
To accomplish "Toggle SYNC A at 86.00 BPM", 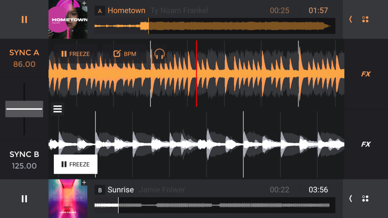I will [x=24, y=58].
